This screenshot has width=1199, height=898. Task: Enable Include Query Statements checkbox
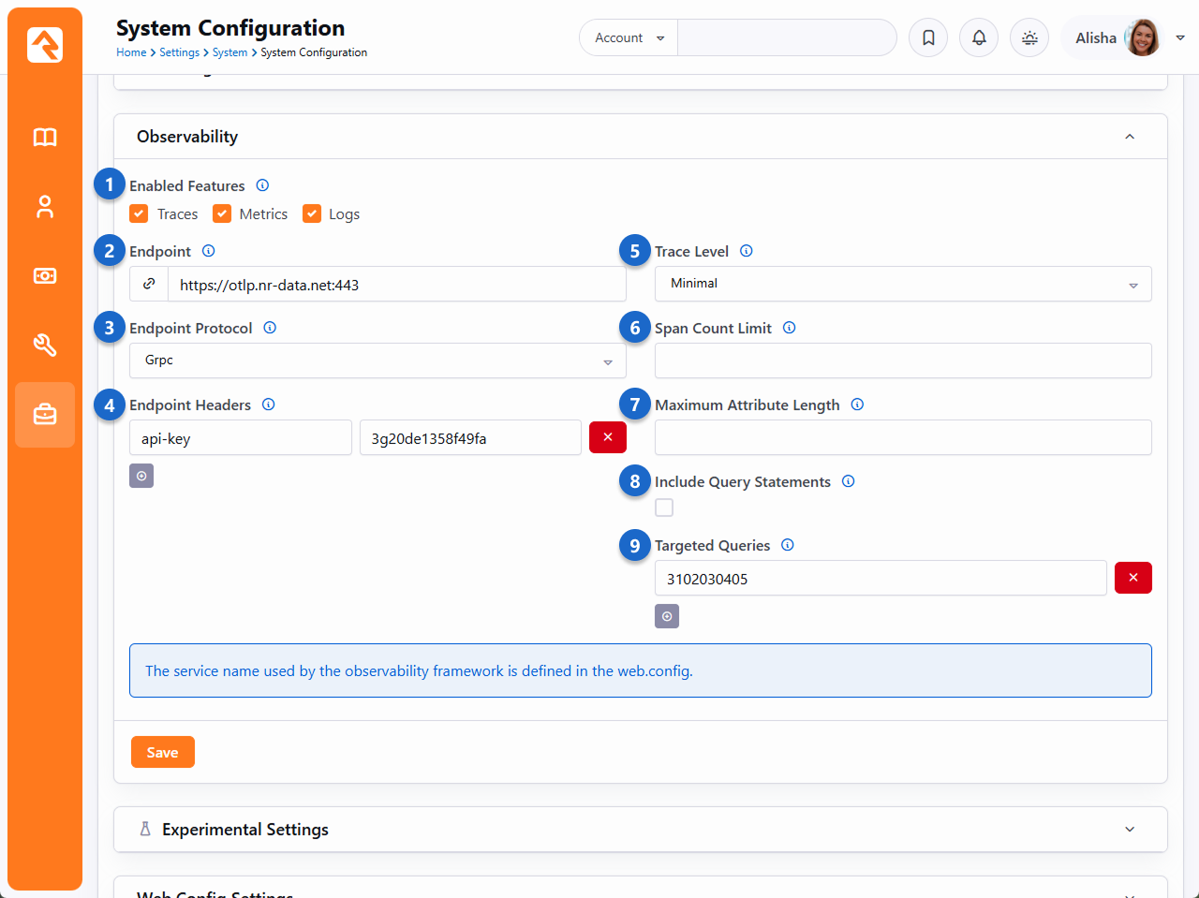coord(664,508)
